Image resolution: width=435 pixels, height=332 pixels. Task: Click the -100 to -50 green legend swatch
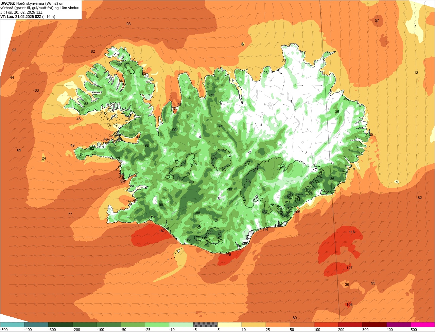(108, 325)
